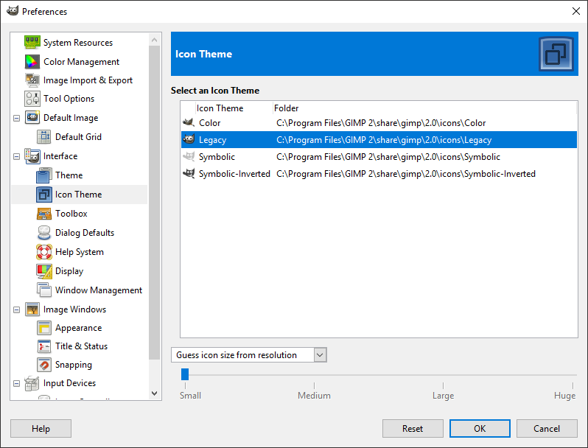Cancel the Preferences dialog

547,429
